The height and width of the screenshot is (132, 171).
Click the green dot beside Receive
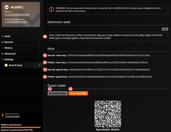[x=2, y=42]
